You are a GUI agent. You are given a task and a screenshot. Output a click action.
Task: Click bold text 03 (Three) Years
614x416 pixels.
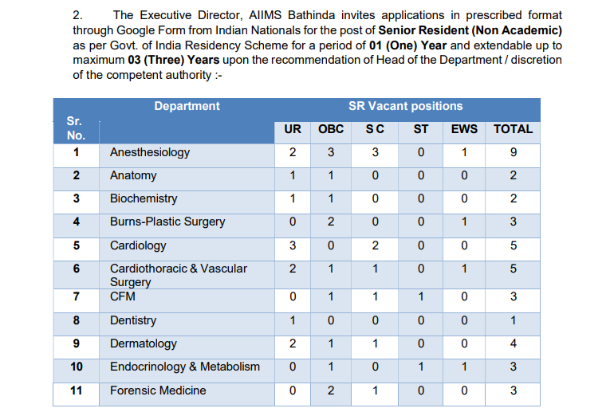174,60
